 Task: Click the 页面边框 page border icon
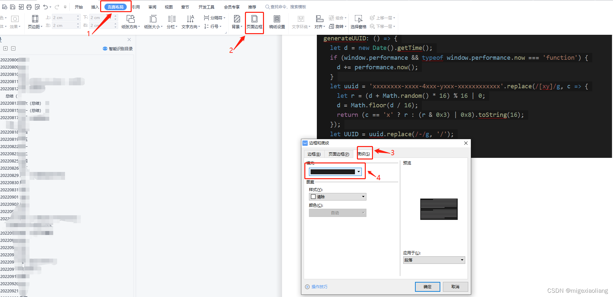pos(254,19)
